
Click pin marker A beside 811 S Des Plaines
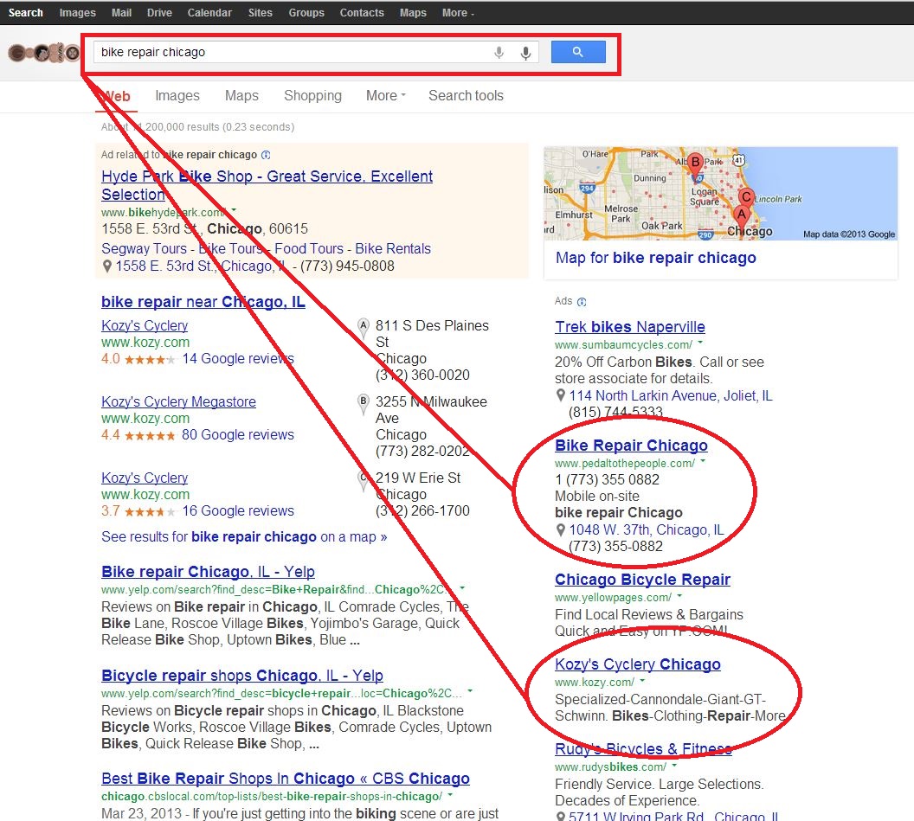point(364,327)
